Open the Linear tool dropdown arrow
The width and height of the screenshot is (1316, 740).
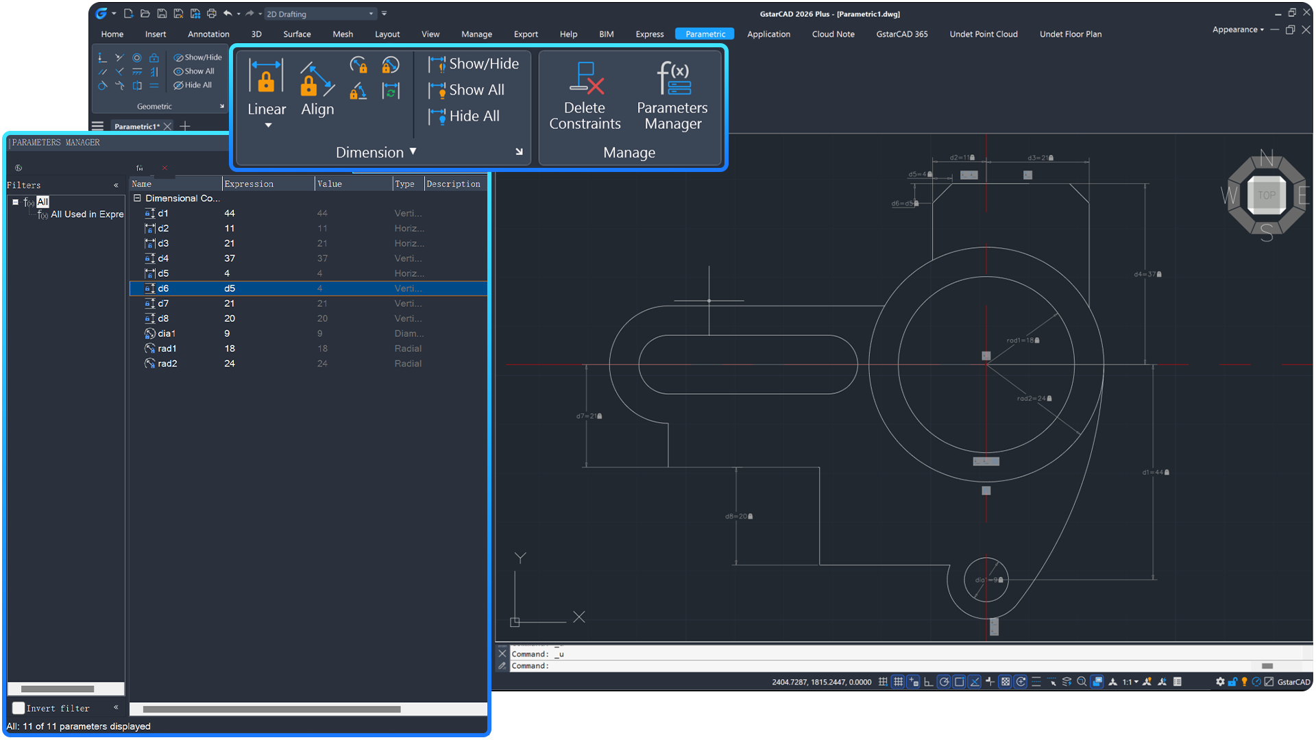coord(268,125)
